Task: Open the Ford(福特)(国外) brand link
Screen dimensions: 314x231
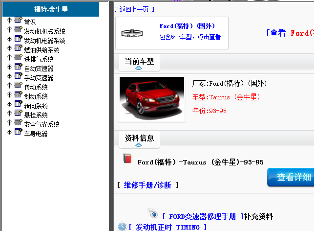Action: [x=187, y=26]
